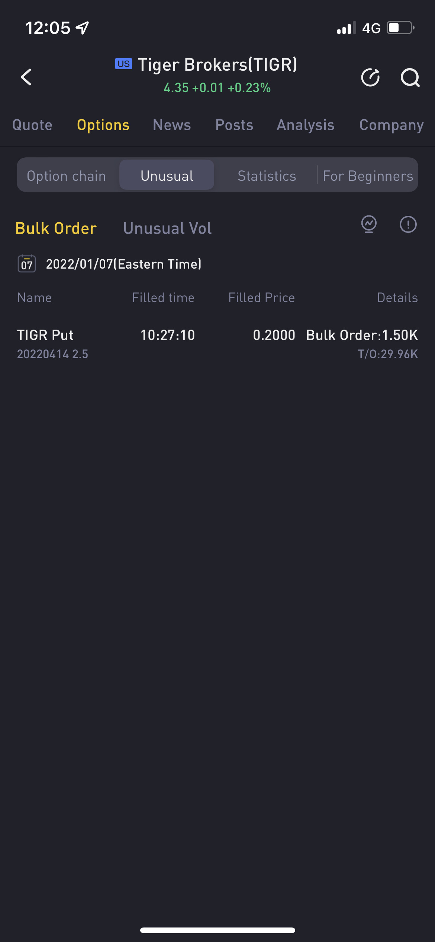Open the News tab
The width and height of the screenshot is (435, 942).
click(x=172, y=125)
